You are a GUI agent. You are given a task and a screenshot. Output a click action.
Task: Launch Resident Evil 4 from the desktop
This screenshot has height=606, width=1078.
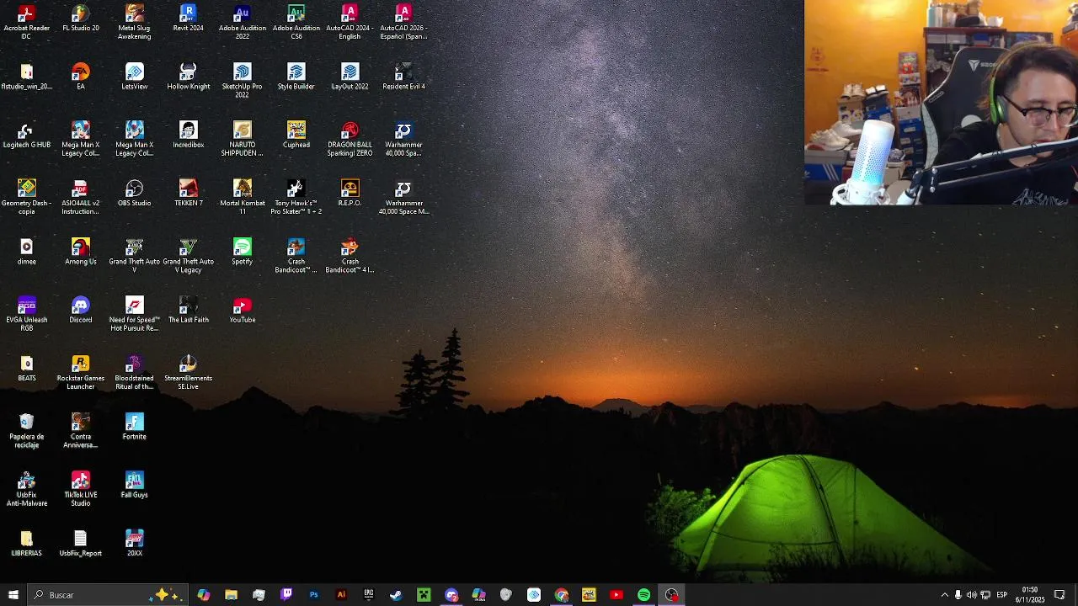(404, 77)
